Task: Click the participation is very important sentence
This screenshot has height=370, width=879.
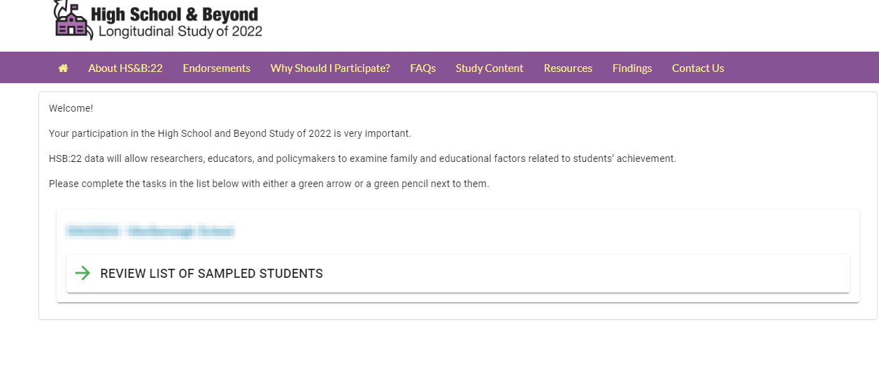Action: click(229, 133)
